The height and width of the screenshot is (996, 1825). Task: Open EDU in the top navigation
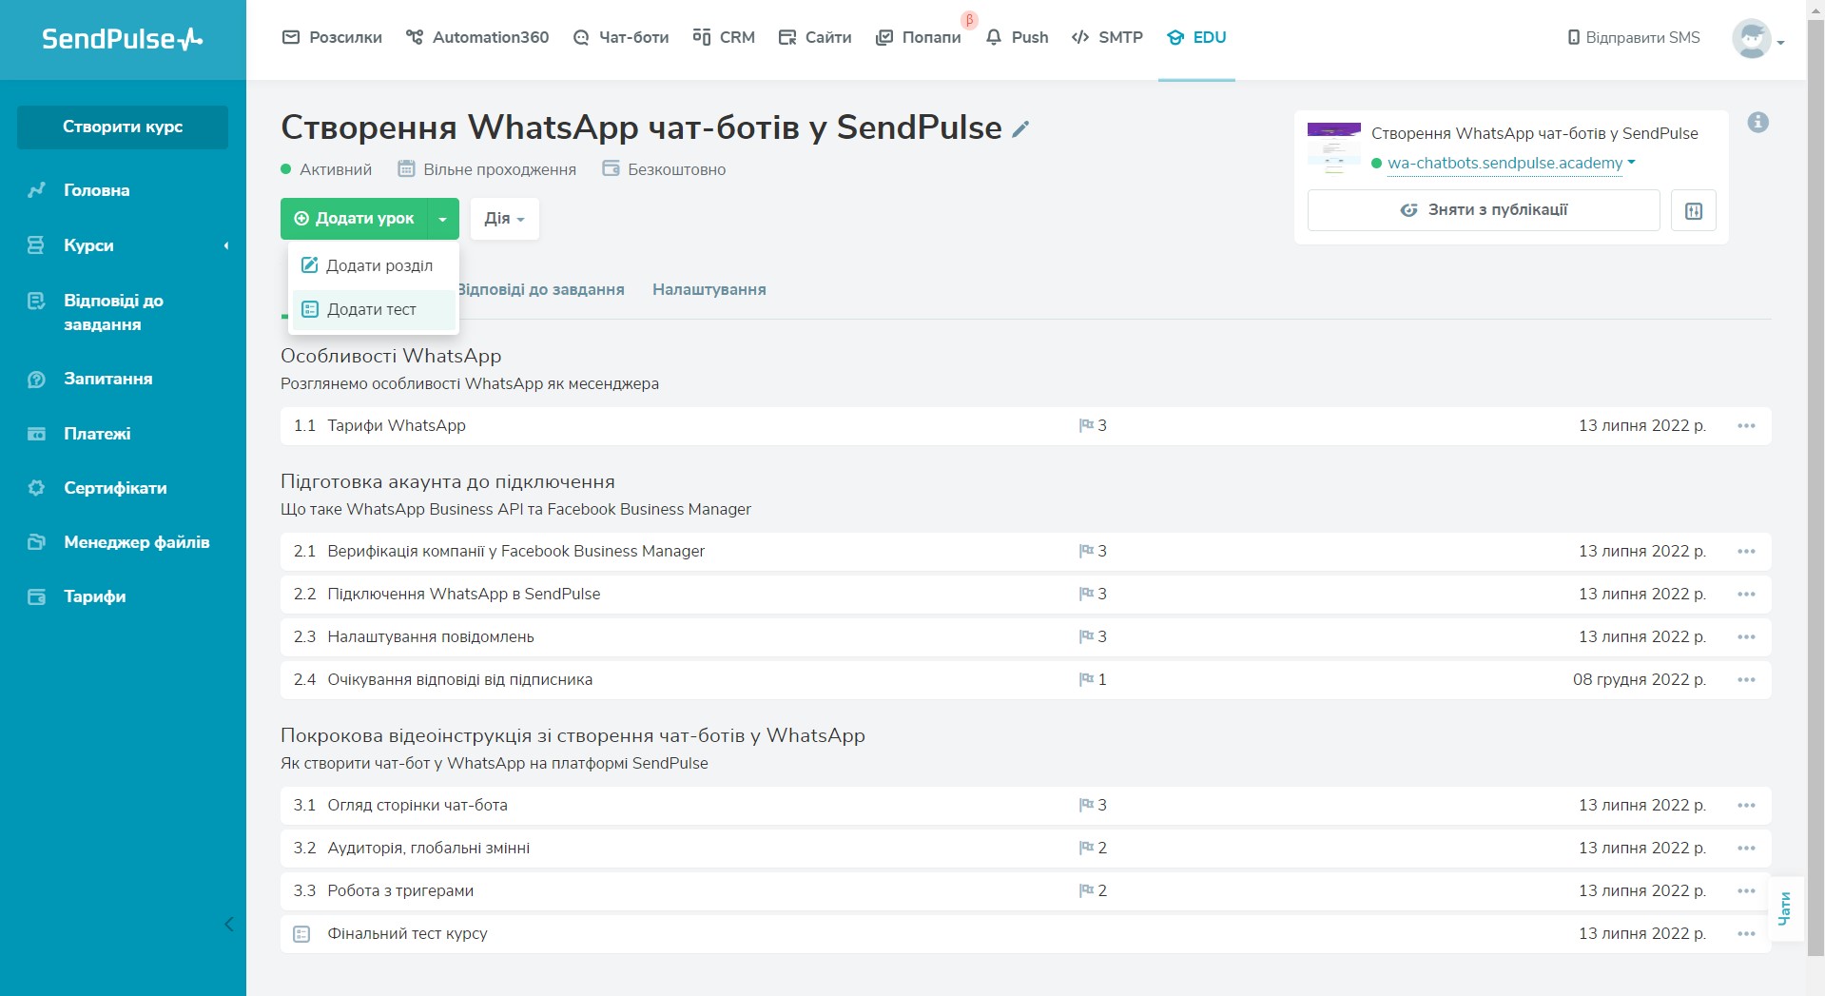pyautogui.click(x=1196, y=37)
